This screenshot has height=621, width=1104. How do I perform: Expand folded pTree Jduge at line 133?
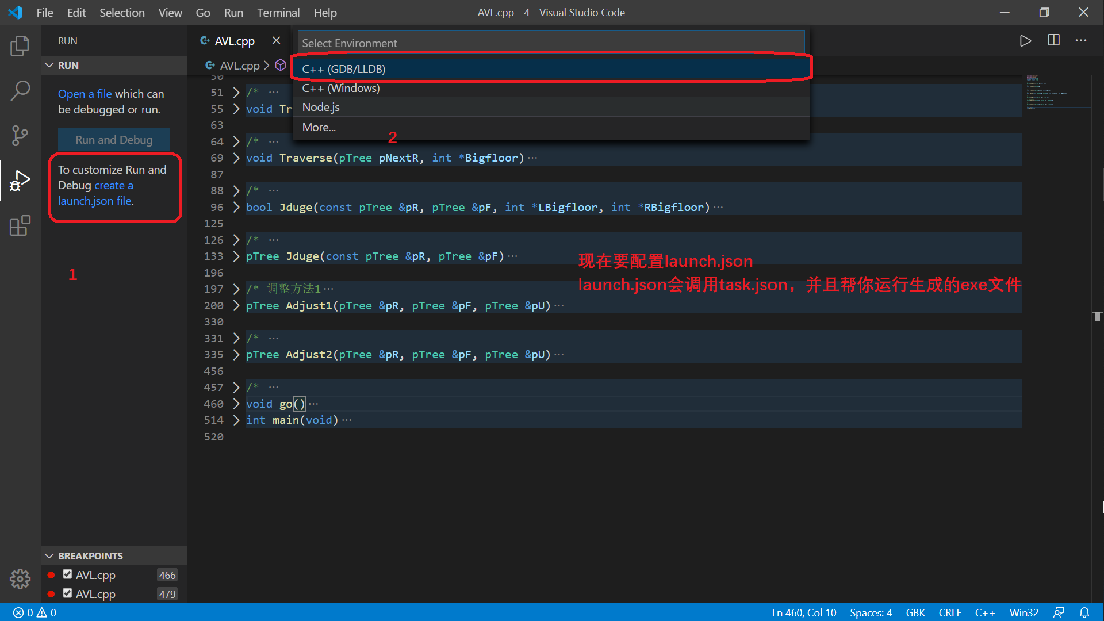pos(236,256)
